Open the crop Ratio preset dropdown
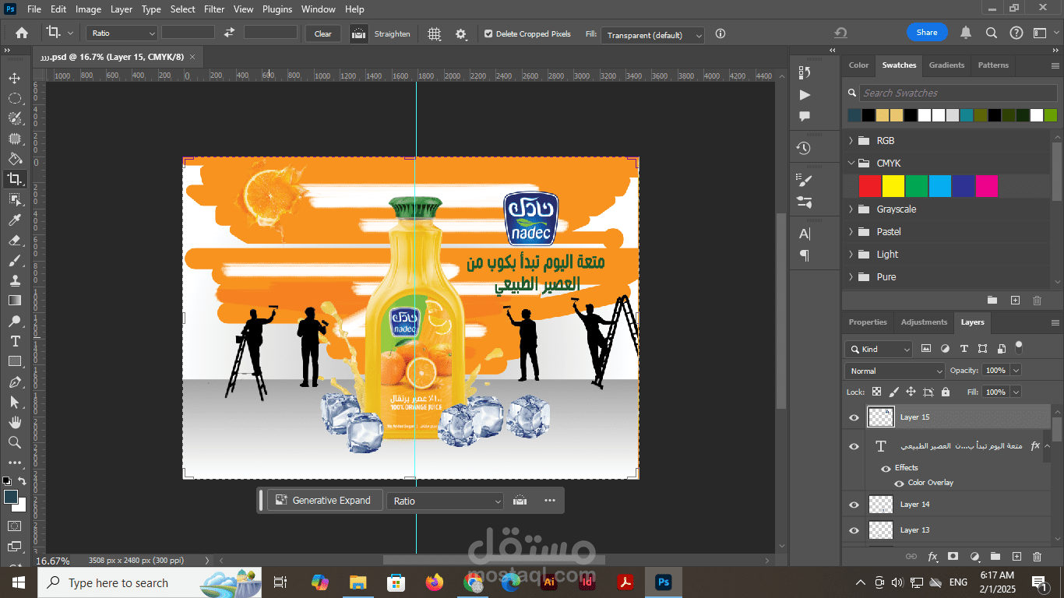The width and height of the screenshot is (1064, 598). 122,33
